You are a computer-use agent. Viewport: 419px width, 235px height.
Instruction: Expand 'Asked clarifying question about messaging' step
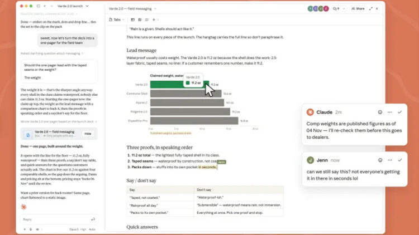click(52, 53)
